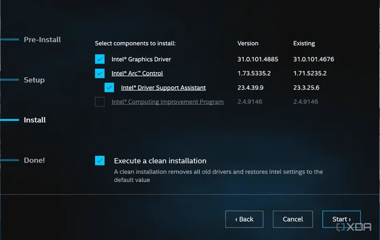Click the active Install step
Image resolution: width=380 pixels, height=240 pixels.
pyautogui.click(x=35, y=120)
